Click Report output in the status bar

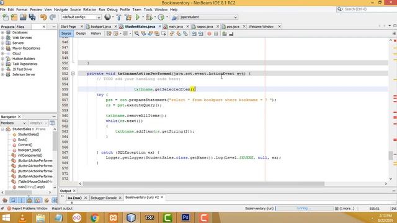(x=62, y=209)
